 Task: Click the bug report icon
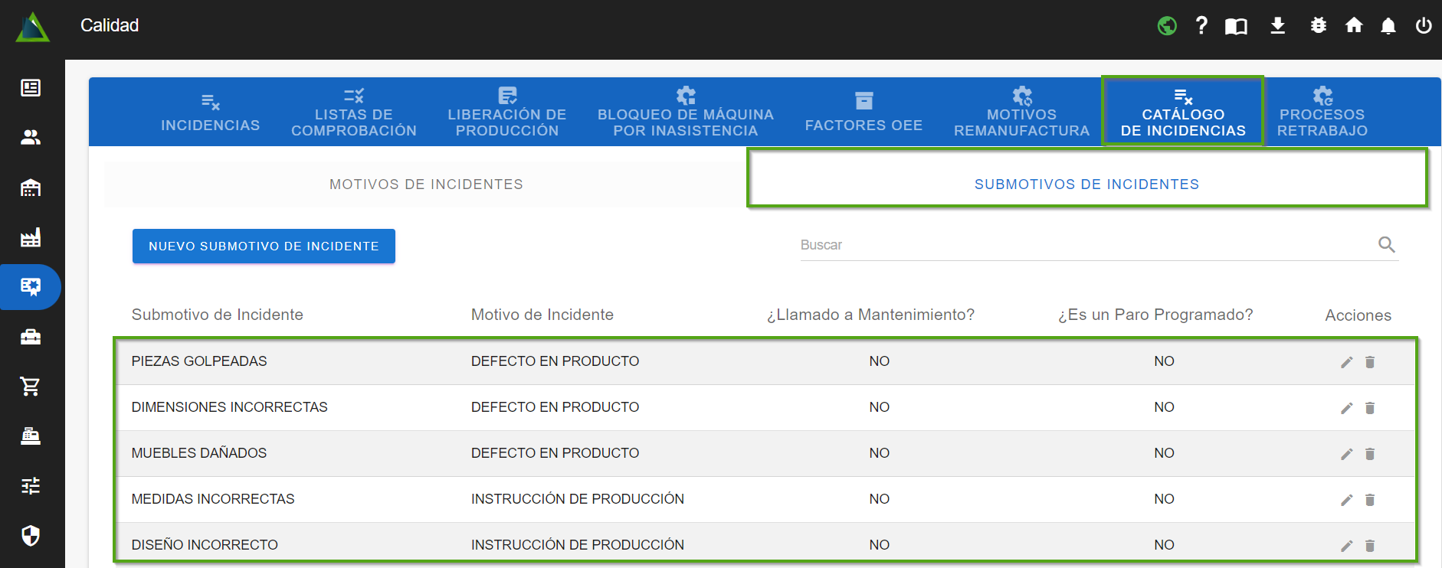tap(1318, 26)
